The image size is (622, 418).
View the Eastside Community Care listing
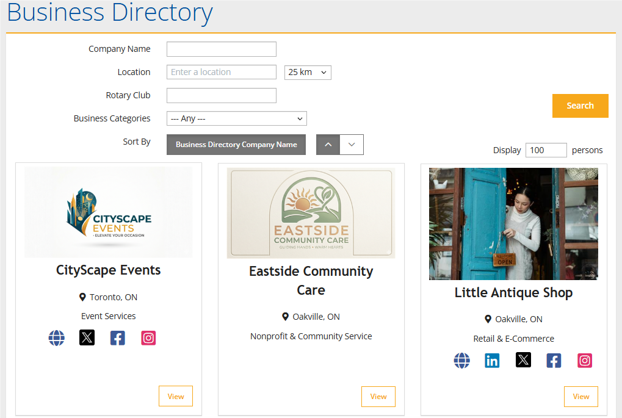[378, 396]
